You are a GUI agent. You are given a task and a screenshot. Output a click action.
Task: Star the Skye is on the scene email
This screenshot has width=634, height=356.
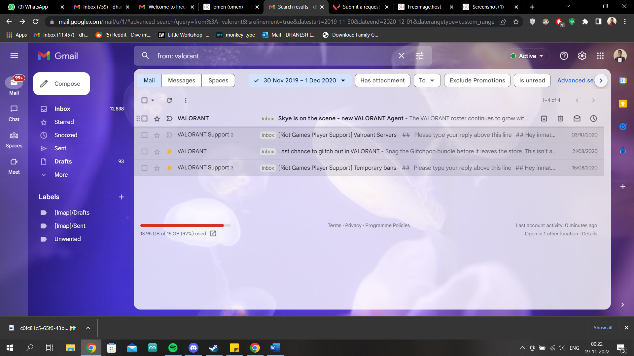click(x=157, y=118)
